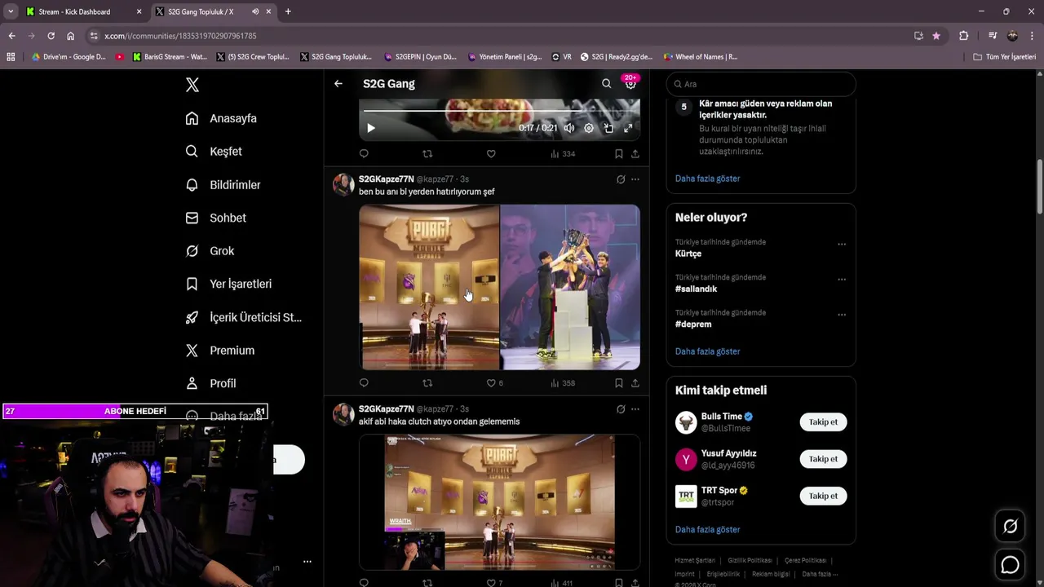Image resolution: width=1044 pixels, height=587 pixels.
Task: Show more trends under Neler oluyor
Action: tap(707, 351)
